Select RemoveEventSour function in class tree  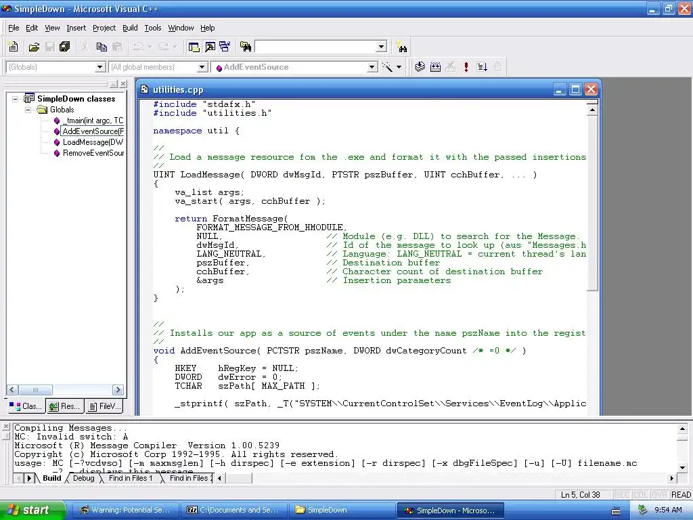pos(93,153)
